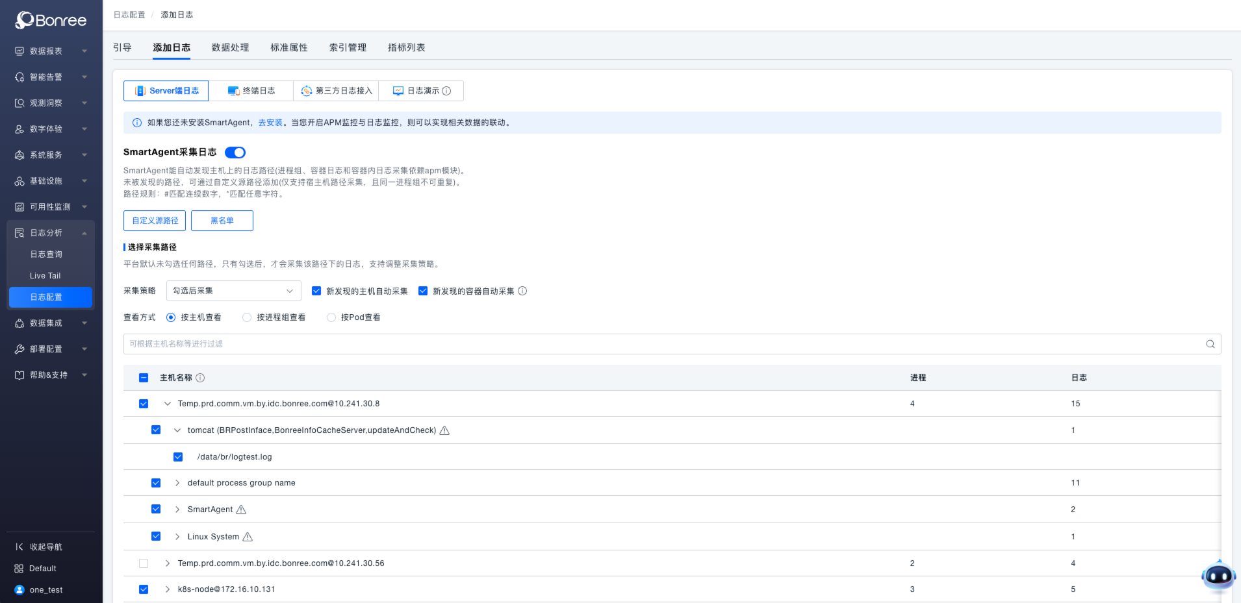This screenshot has width=1241, height=603.
Task: Open the 采集策略 dropdown
Action: [x=233, y=291]
